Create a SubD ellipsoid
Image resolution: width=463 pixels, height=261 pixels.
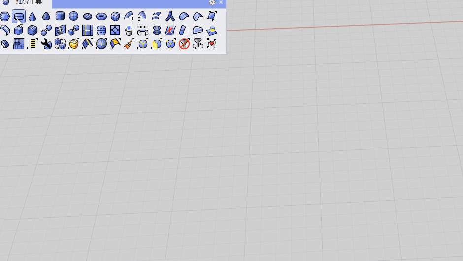pyautogui.click(x=87, y=16)
